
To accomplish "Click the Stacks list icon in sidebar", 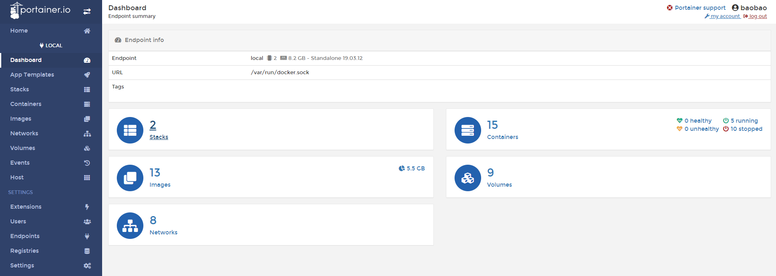I will (87, 90).
